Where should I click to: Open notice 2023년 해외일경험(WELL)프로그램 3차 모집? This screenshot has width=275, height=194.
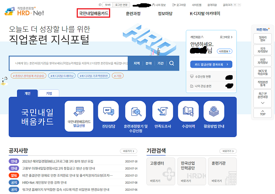tap(58, 161)
